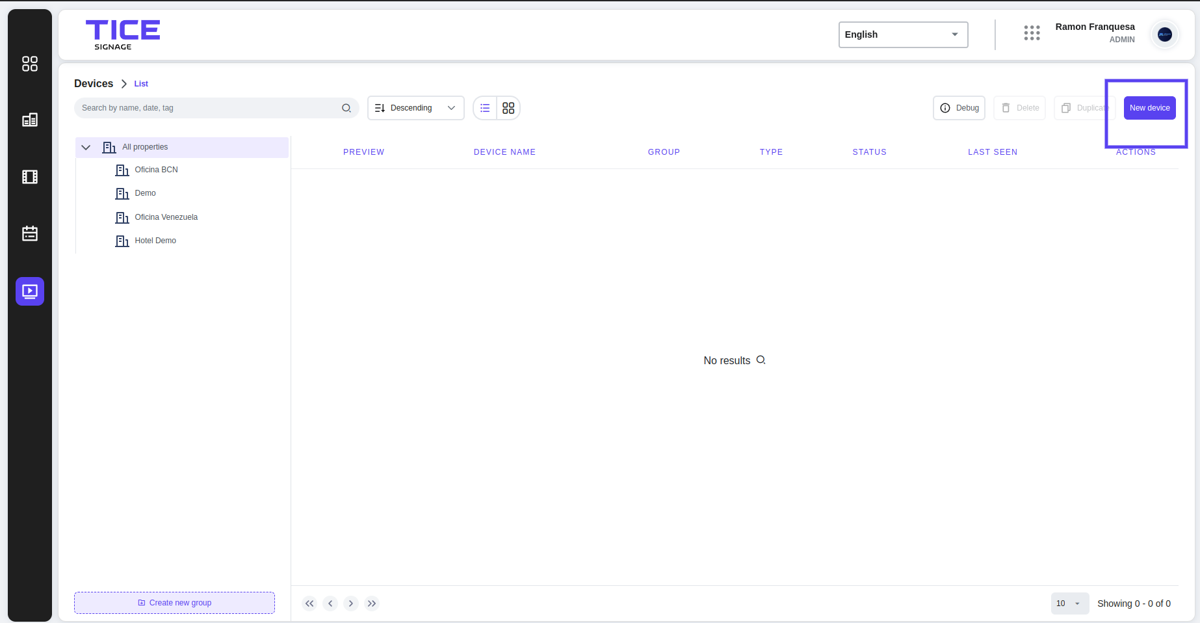The image size is (1200, 623).
Task: Open the properties building icon in sidebar
Action: click(x=30, y=120)
